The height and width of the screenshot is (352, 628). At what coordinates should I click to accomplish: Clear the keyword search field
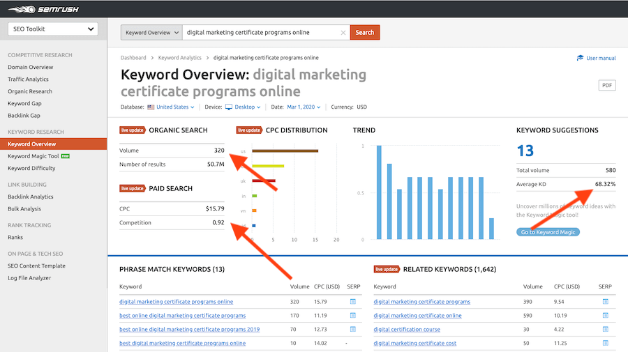click(x=343, y=33)
